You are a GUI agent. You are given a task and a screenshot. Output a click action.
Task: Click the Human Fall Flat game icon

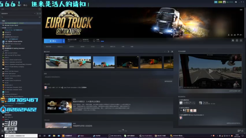pyautogui.click(x=3, y=41)
